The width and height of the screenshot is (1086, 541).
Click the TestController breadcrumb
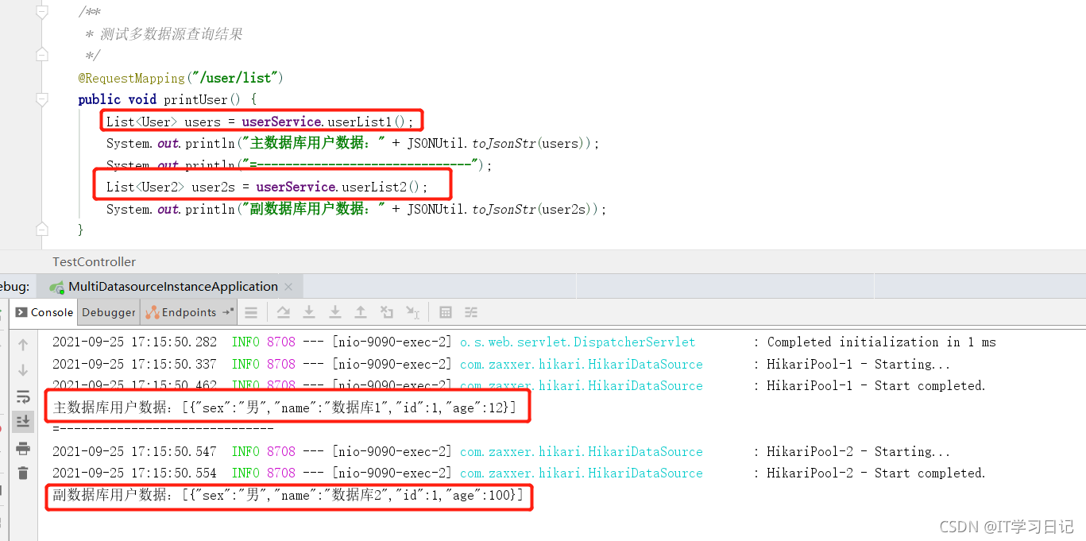tap(95, 262)
